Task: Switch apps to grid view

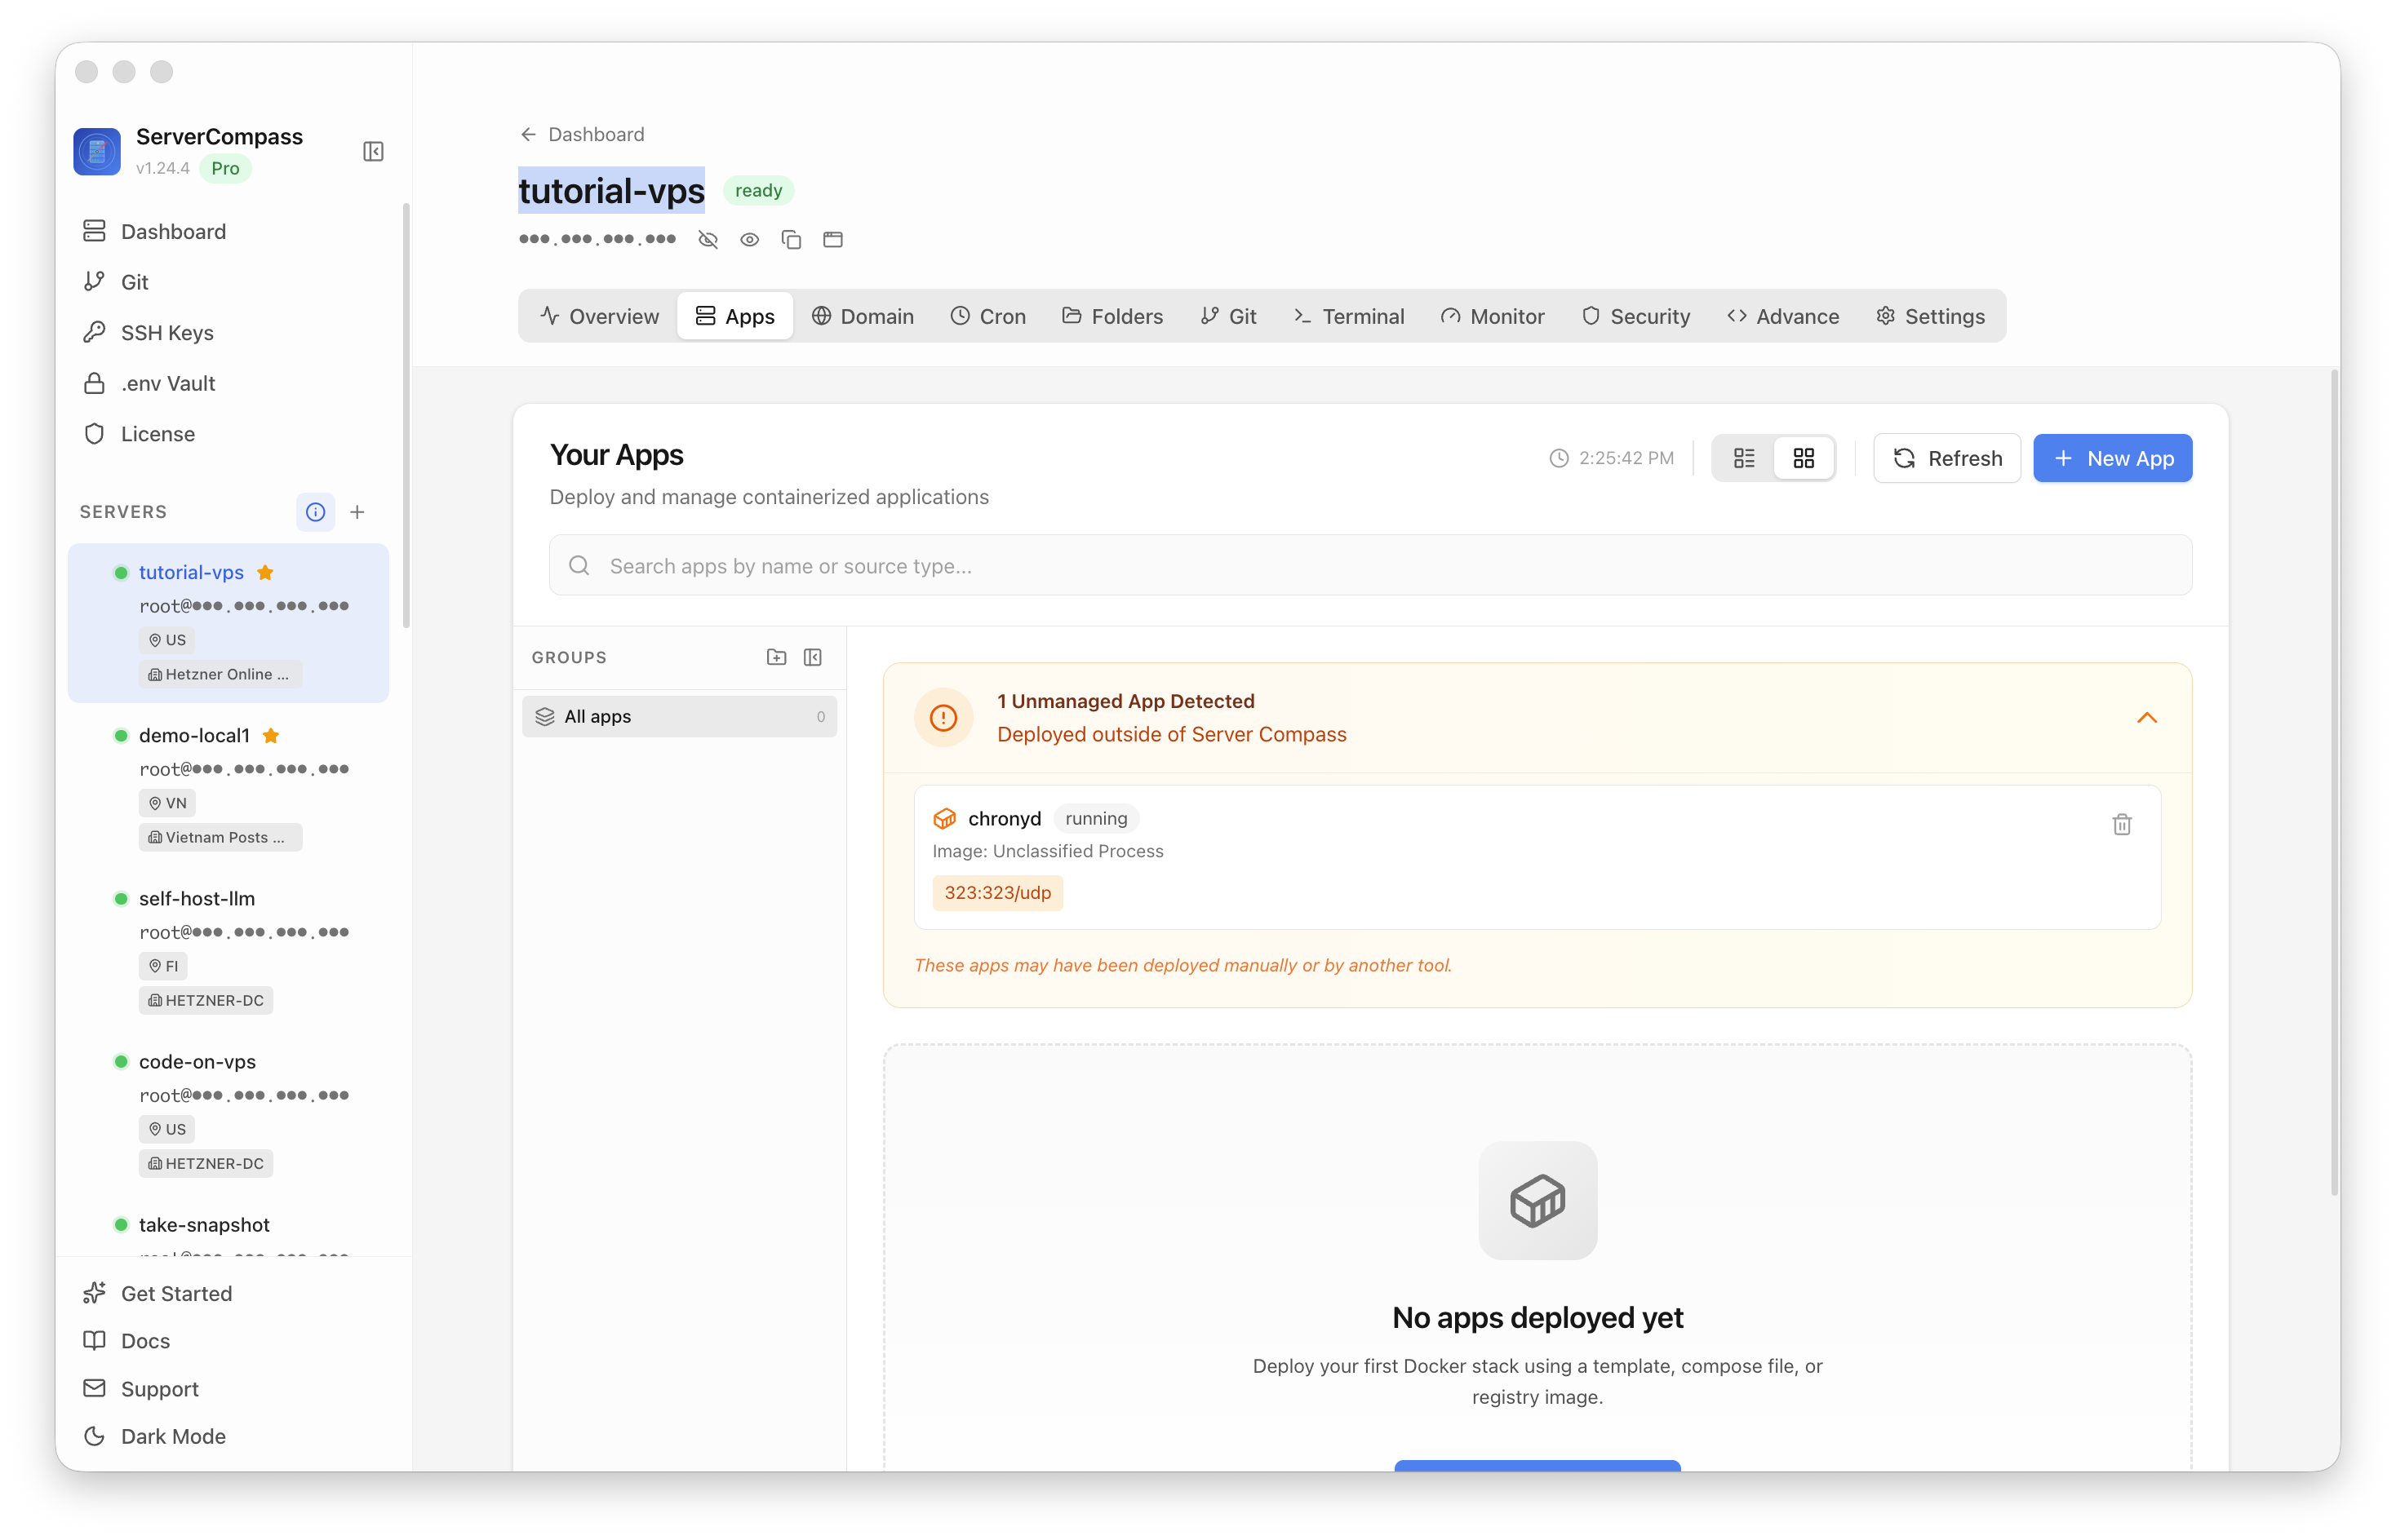Action: [1804, 458]
